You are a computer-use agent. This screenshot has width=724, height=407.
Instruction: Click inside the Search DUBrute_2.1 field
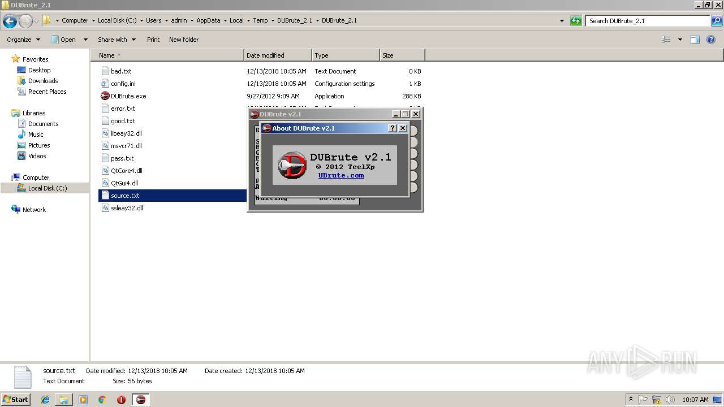[x=649, y=21]
